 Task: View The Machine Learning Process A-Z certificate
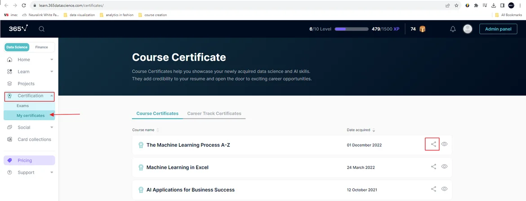coord(444,144)
